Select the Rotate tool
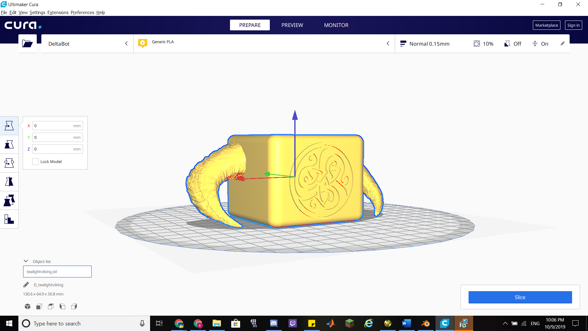The height and width of the screenshot is (331, 588). click(9, 163)
